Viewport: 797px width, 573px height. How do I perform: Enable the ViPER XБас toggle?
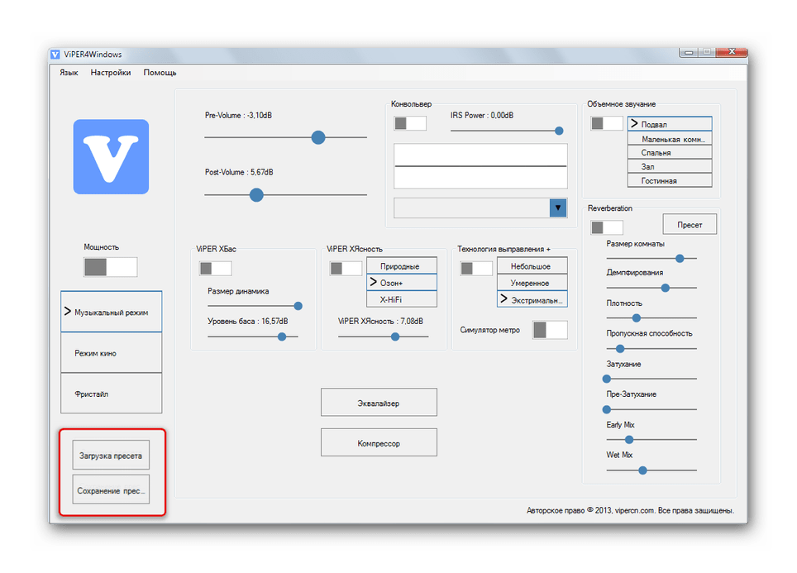(x=215, y=268)
